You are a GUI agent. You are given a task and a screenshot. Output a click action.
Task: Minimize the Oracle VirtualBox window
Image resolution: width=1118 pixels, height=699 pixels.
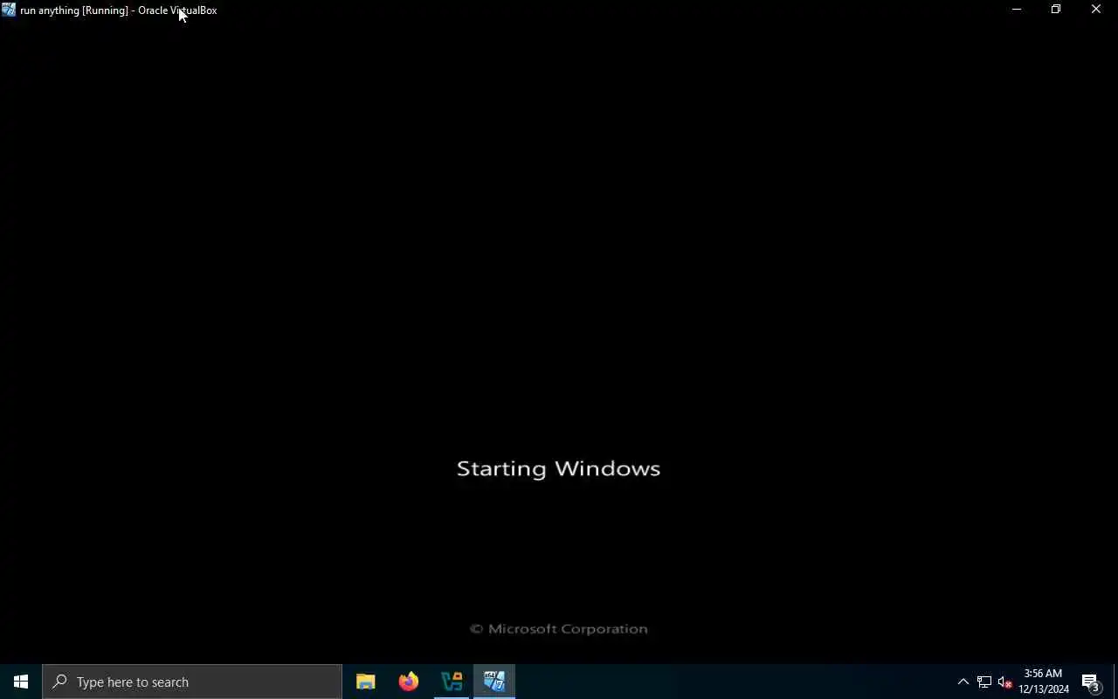[x=1016, y=10]
